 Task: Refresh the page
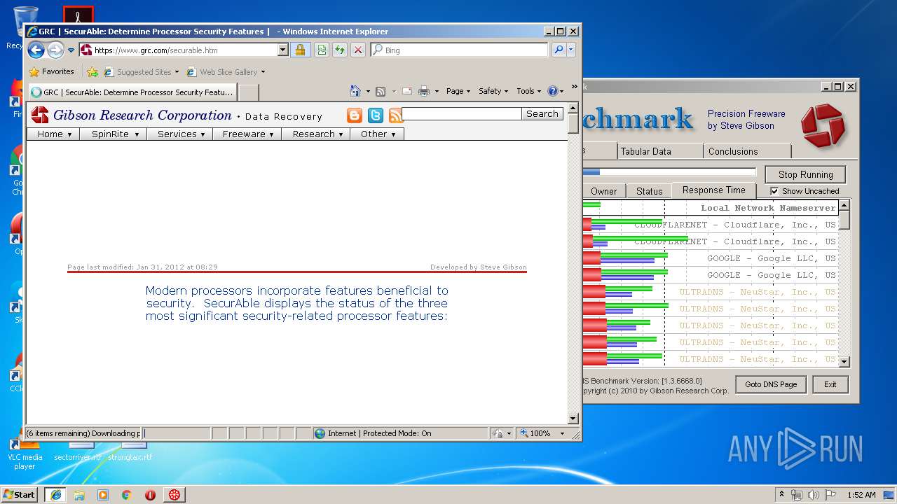340,50
